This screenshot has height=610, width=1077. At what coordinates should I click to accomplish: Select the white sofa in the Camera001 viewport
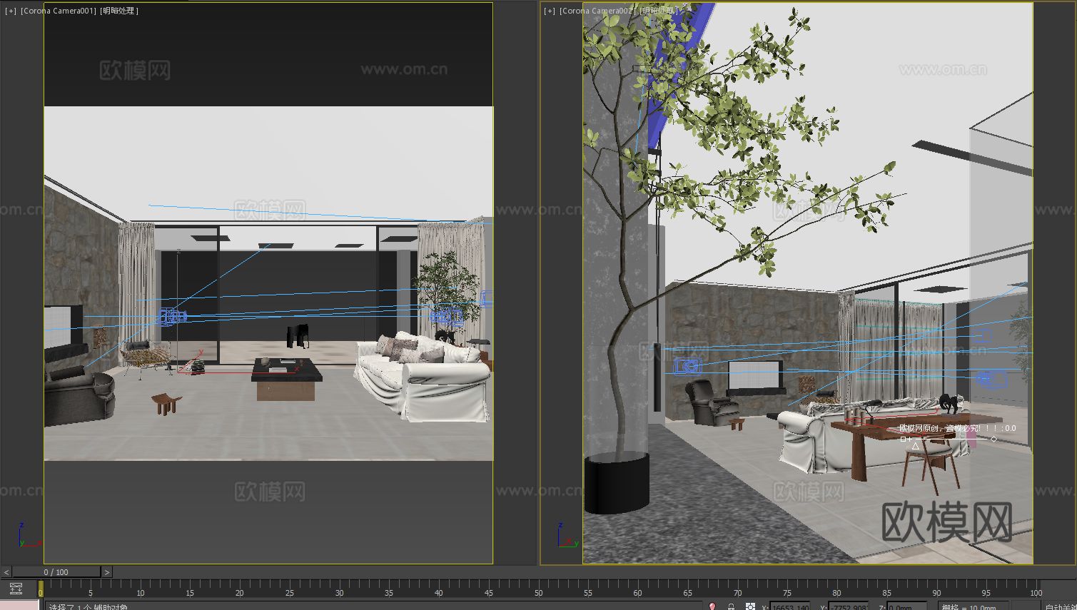(423, 378)
